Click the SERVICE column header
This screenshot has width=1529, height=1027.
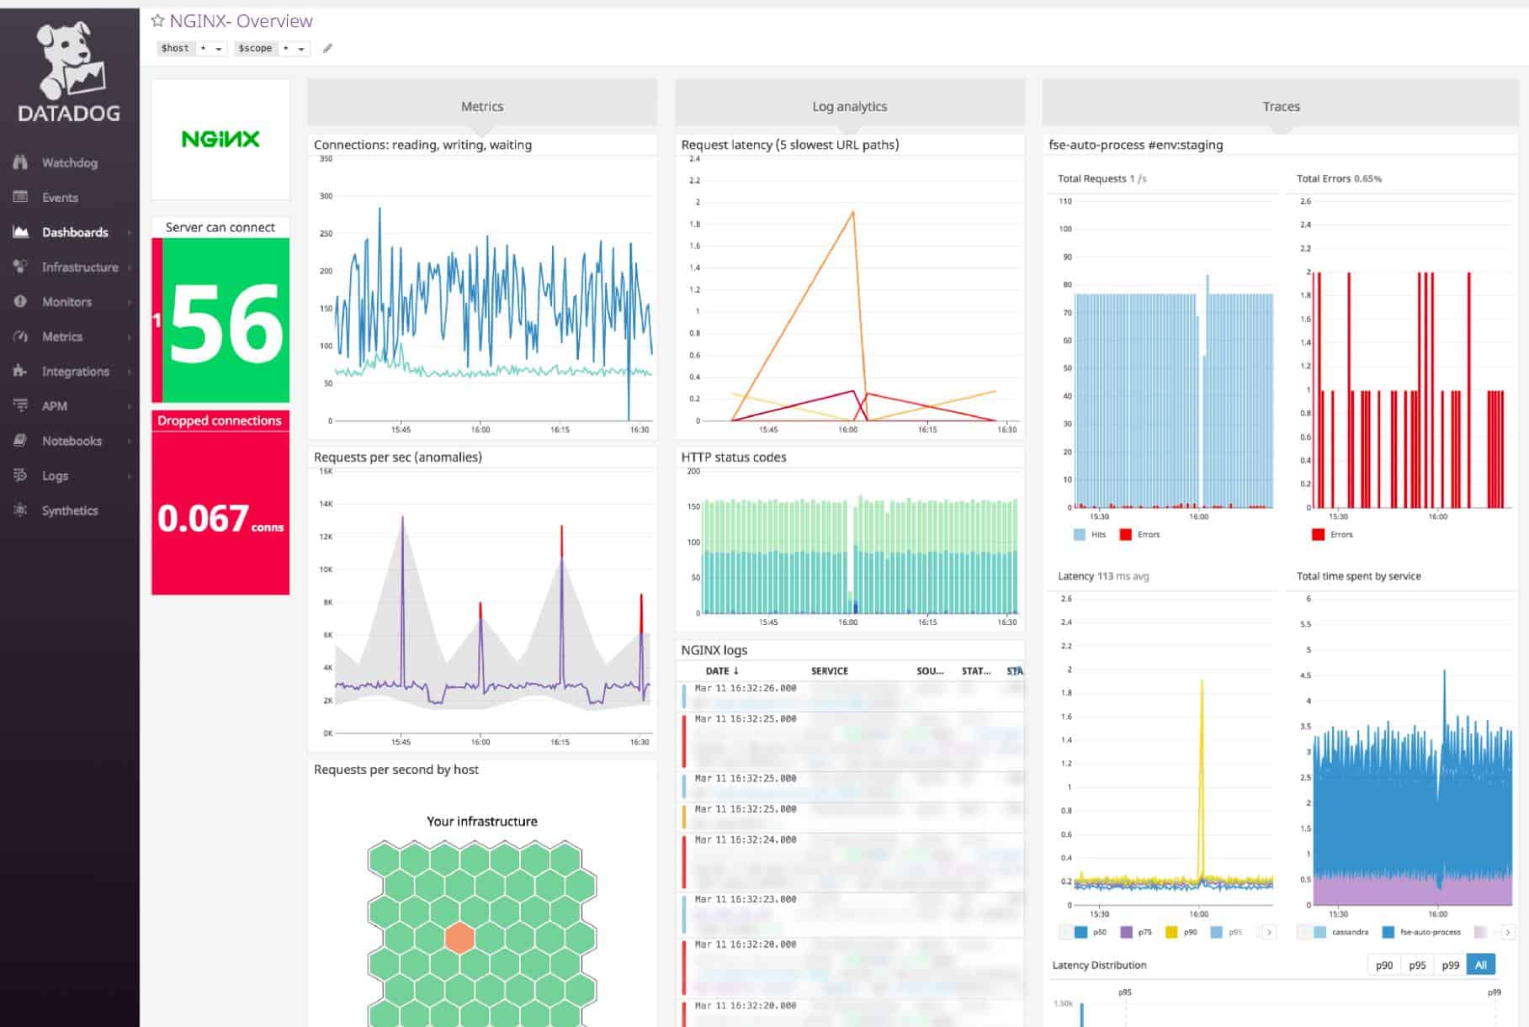click(830, 670)
